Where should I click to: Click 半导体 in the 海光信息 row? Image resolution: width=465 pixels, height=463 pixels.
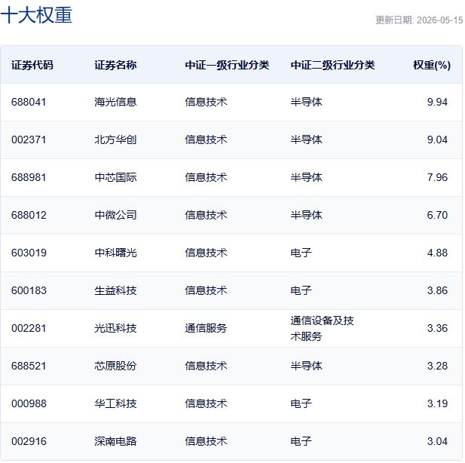(x=306, y=102)
